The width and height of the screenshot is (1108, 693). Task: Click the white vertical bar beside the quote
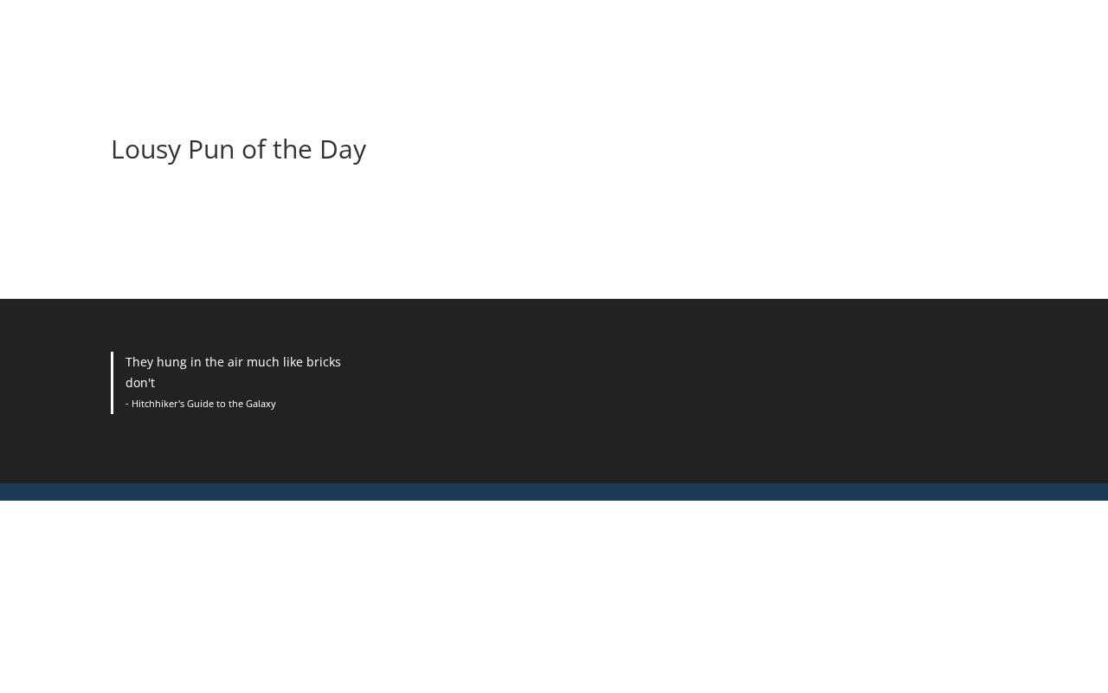click(x=112, y=383)
